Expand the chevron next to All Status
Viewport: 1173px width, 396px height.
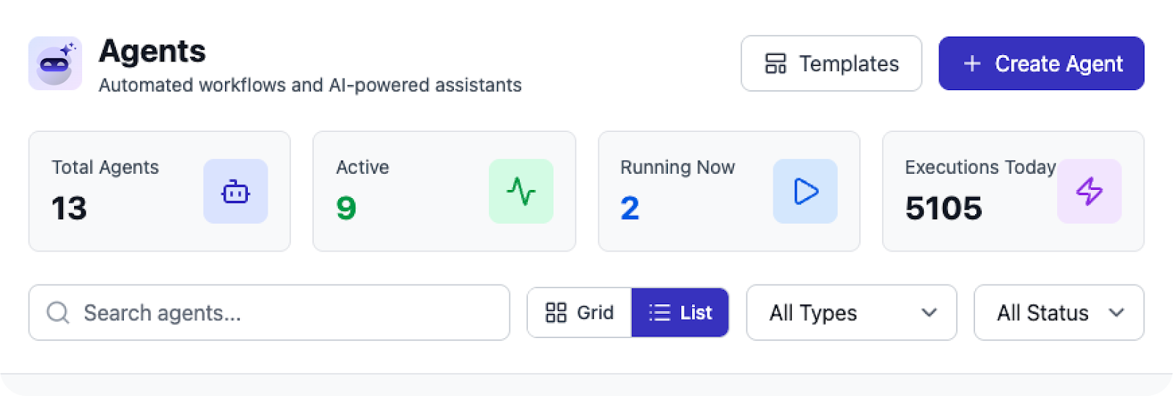coord(1116,312)
